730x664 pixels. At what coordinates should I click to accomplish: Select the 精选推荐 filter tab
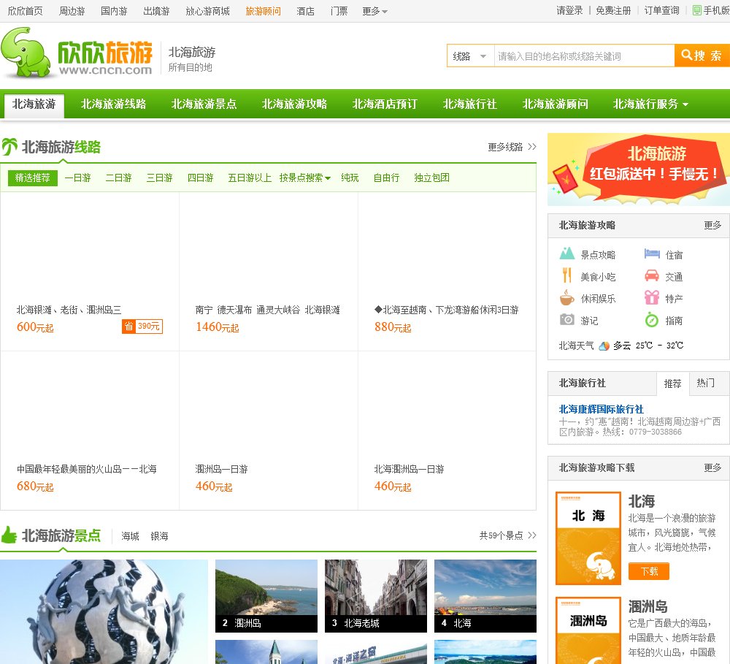33,178
